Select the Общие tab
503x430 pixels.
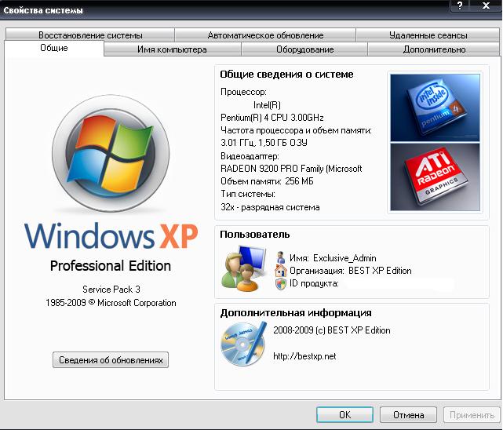coord(53,49)
